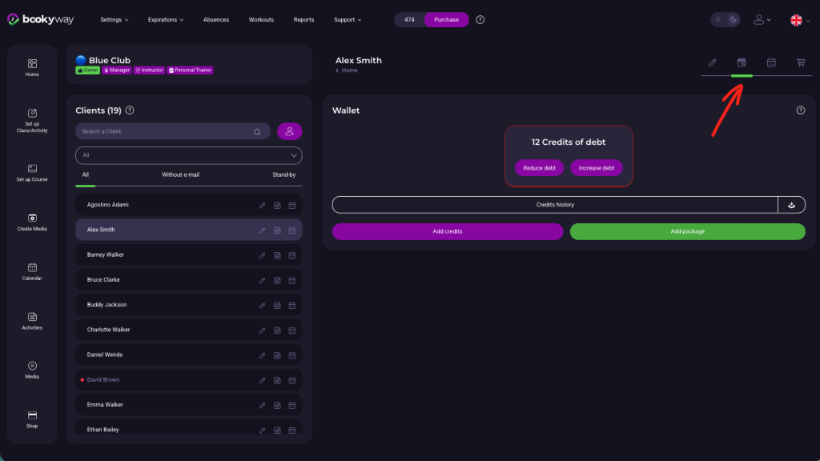Select client David Brown name

[x=103, y=379]
